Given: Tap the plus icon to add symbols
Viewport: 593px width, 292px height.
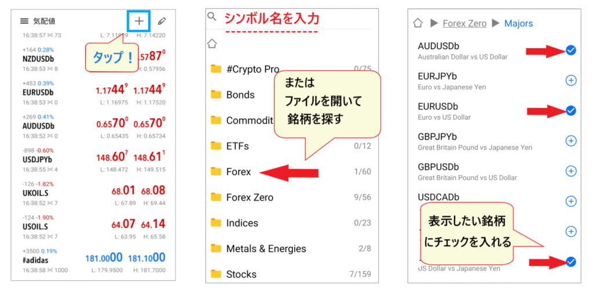Looking at the screenshot, I should (x=139, y=21).
